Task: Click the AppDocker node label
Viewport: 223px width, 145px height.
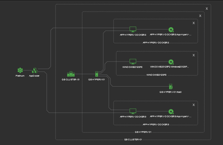Action: (34, 76)
